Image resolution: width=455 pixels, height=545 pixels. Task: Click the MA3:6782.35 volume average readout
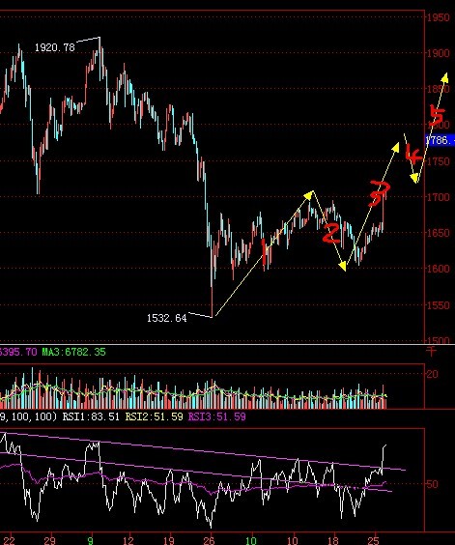click(x=73, y=352)
